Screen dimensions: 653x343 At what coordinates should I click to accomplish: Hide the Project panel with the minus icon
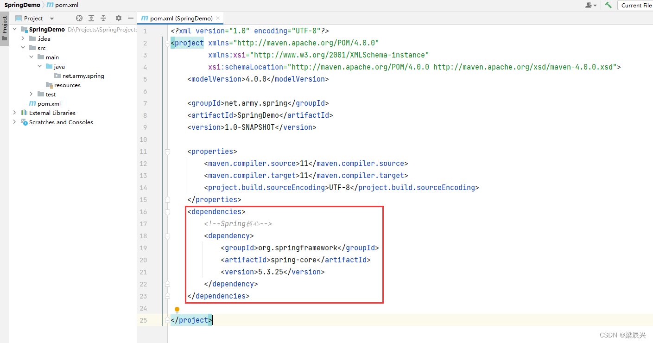[131, 18]
